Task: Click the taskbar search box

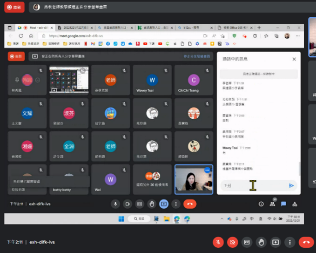Action: (x=139, y=219)
